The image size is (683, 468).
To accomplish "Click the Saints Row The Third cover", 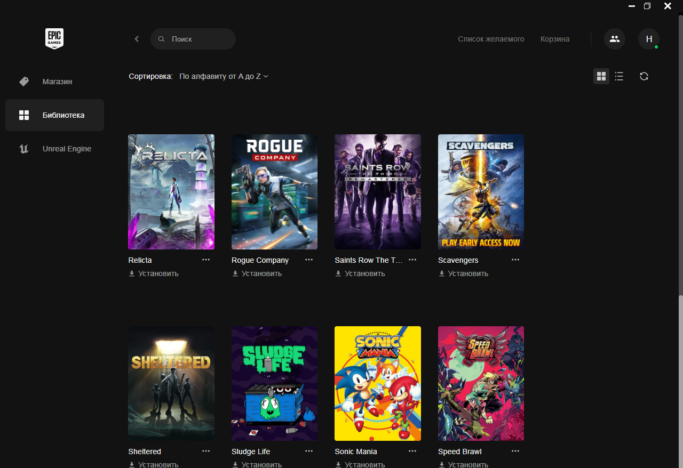I will click(x=378, y=192).
